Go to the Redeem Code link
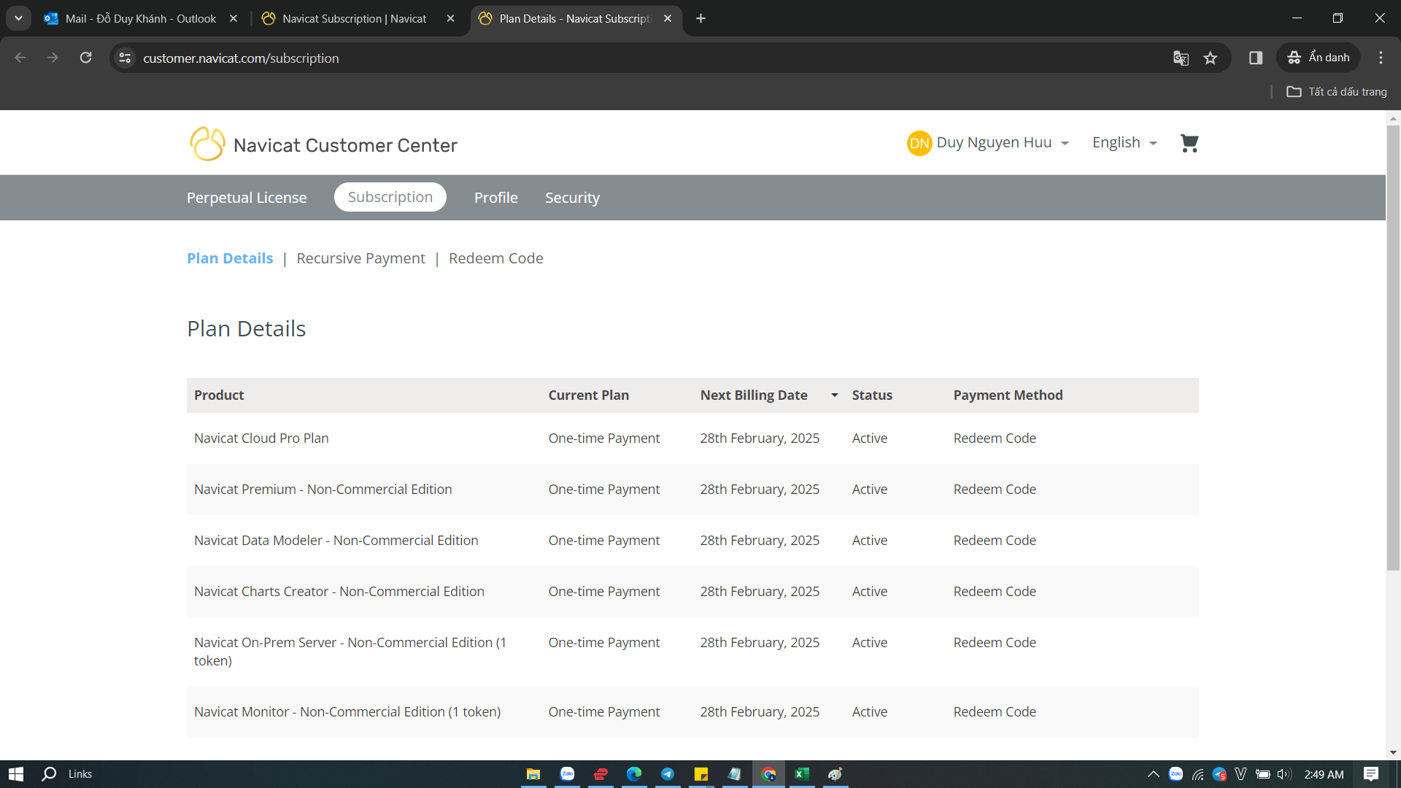The image size is (1401, 788). (496, 258)
